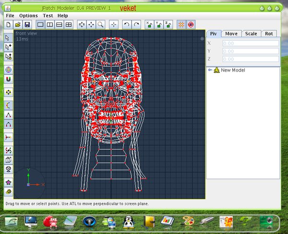Screen dimensions: 288x234
Task: Toggle the X axis lock
Action: coord(149,24)
